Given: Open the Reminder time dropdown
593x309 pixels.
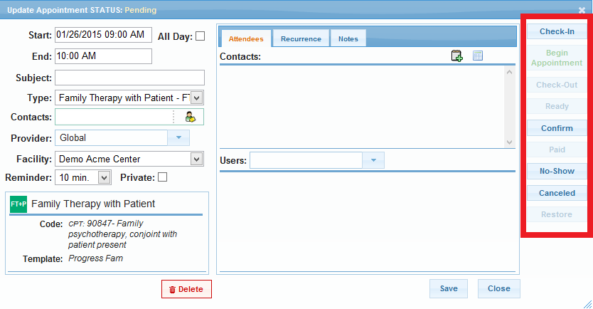Looking at the screenshot, I should [x=104, y=177].
